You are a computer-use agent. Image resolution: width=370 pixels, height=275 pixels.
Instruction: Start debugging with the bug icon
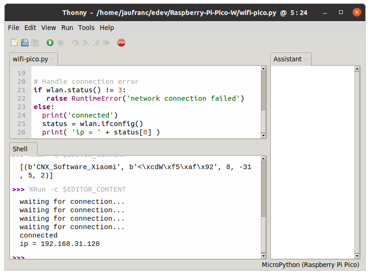point(60,43)
